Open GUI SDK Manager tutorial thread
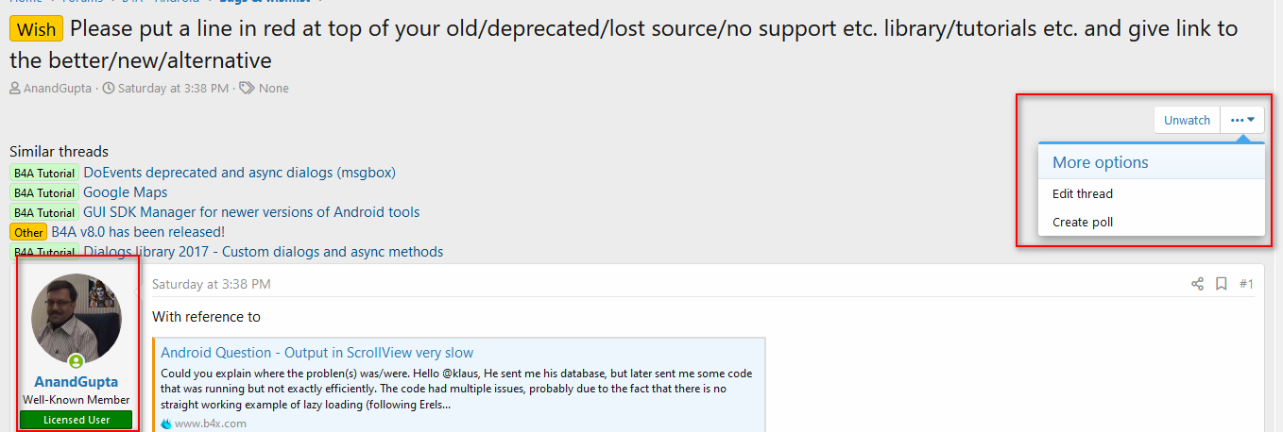 [x=251, y=212]
